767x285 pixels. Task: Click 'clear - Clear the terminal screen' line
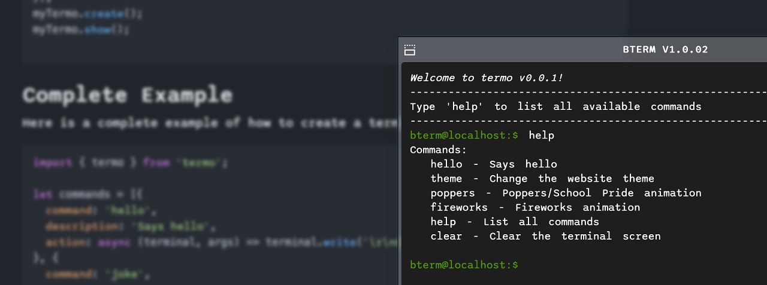point(545,236)
